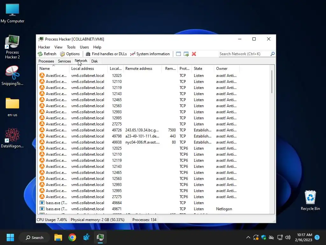
Task: Open Find handles or DLLs
Action: (x=106, y=54)
